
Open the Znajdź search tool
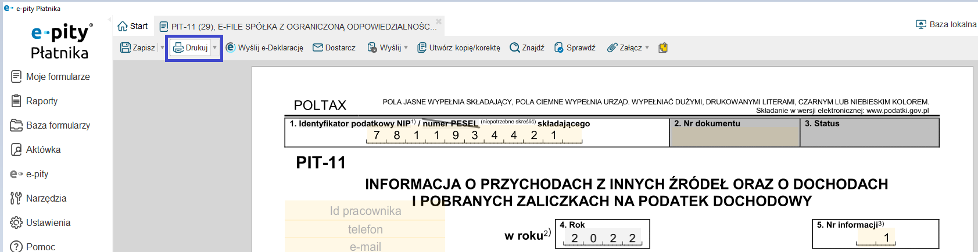(527, 48)
